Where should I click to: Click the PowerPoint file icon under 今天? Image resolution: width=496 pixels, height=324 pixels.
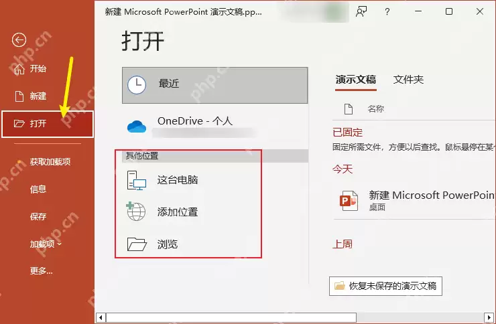(349, 201)
